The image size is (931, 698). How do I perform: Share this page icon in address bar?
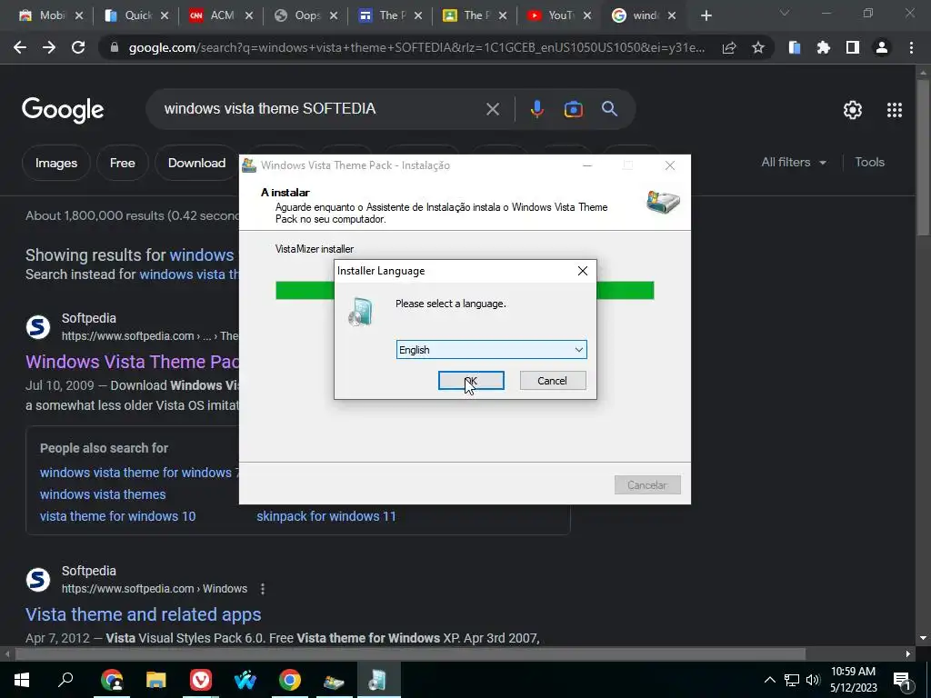click(729, 47)
